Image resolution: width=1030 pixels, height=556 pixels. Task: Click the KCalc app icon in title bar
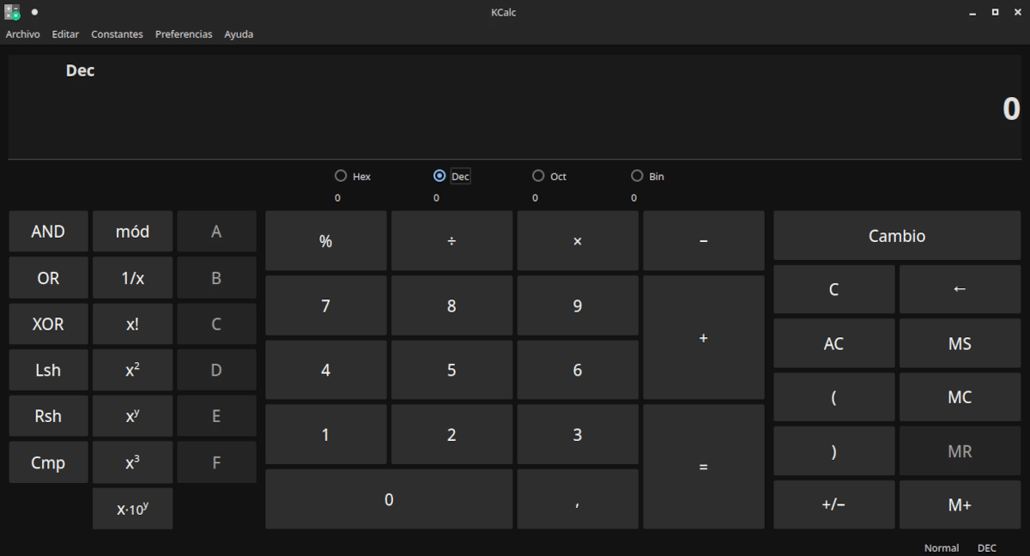[x=12, y=12]
